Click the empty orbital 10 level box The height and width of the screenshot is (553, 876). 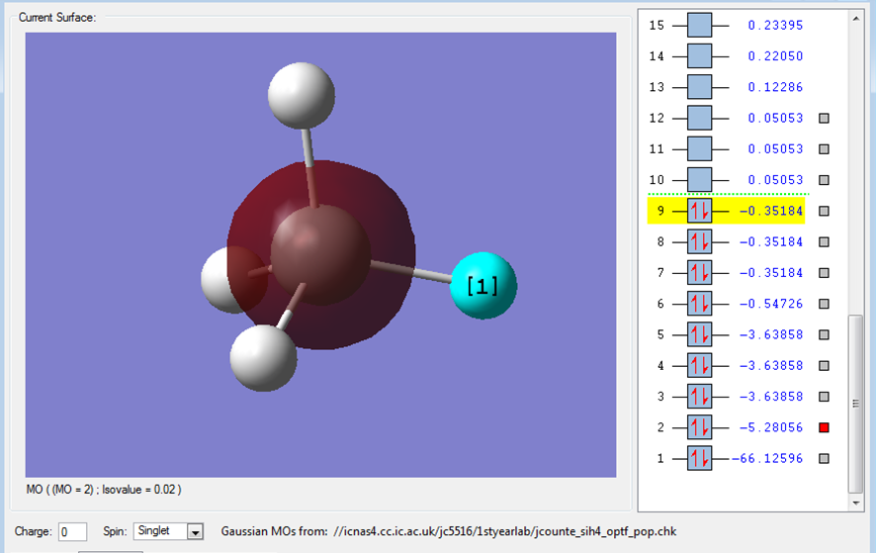[699, 179]
